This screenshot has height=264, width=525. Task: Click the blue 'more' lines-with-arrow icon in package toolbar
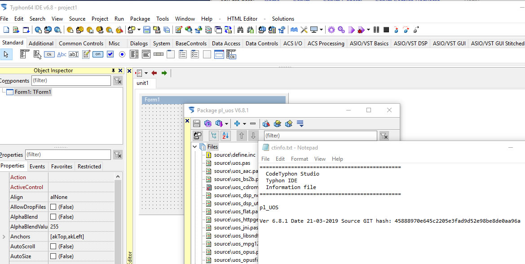(x=300, y=123)
